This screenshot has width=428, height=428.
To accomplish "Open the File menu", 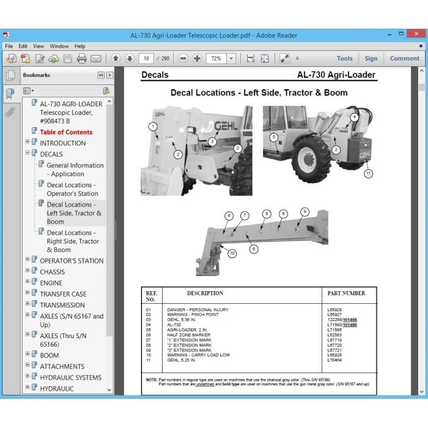I will pos(9,46).
